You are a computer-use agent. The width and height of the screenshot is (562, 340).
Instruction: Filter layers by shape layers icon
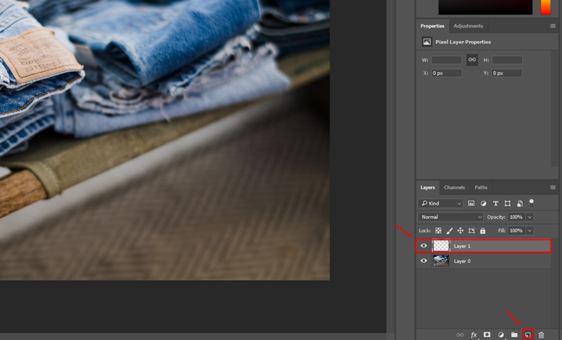tap(508, 203)
